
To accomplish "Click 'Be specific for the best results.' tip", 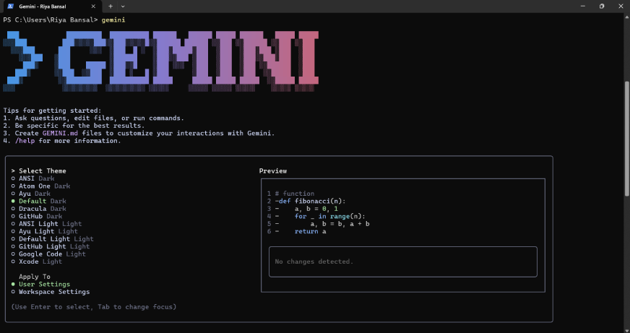I will click(x=79, y=126).
